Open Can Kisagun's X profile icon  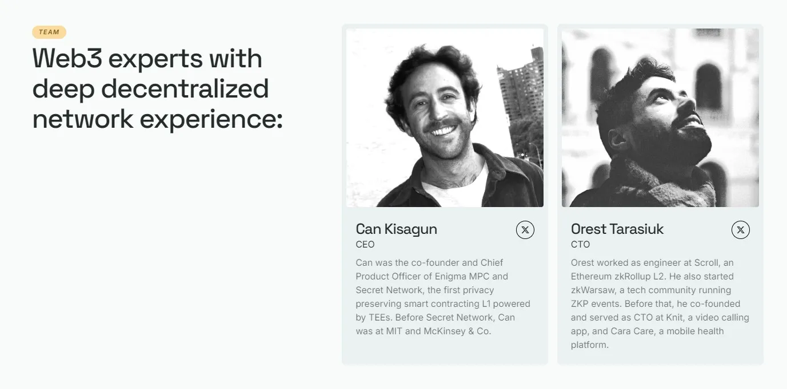[525, 230]
